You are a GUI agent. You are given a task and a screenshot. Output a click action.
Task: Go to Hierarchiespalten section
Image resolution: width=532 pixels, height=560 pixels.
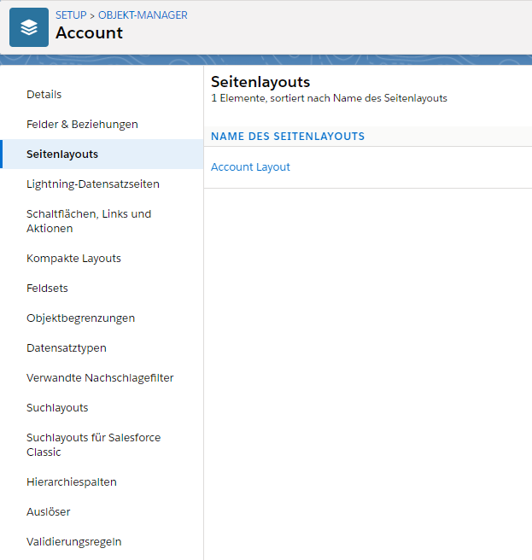pos(72,481)
